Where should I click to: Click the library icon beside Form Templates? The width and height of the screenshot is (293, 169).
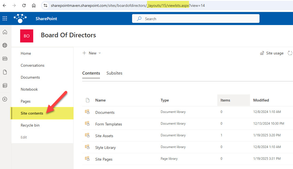click(x=87, y=124)
